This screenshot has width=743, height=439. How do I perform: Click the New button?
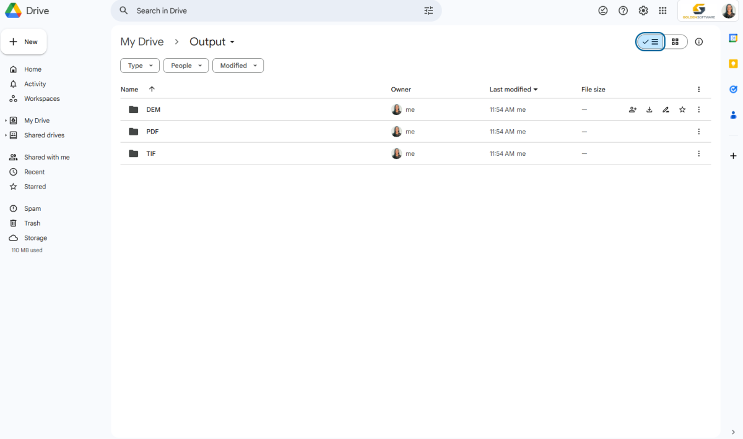(24, 41)
